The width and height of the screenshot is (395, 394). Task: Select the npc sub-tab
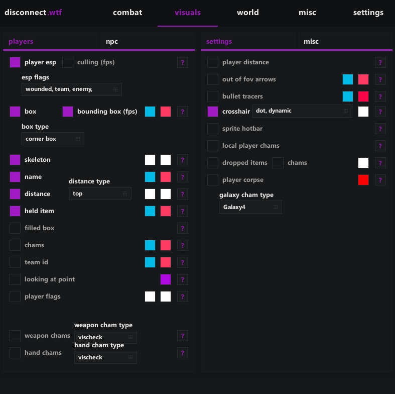click(112, 42)
